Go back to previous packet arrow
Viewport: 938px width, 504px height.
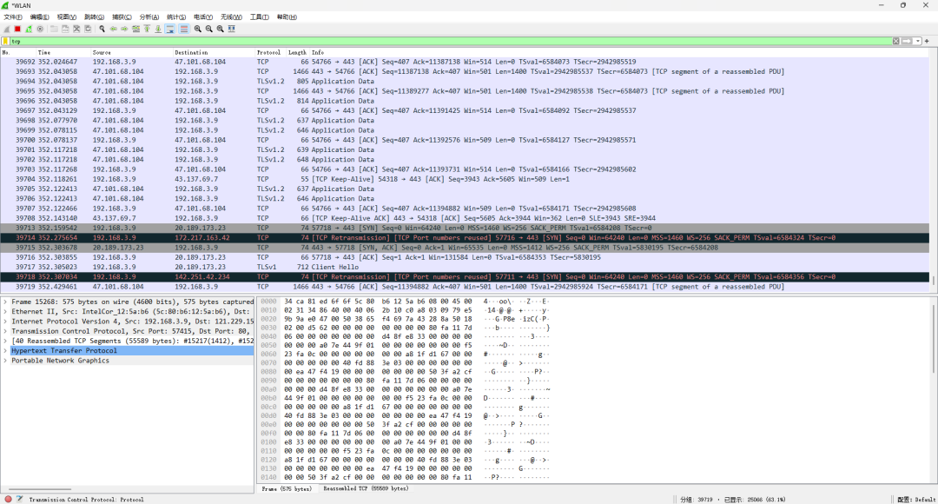pos(113,29)
